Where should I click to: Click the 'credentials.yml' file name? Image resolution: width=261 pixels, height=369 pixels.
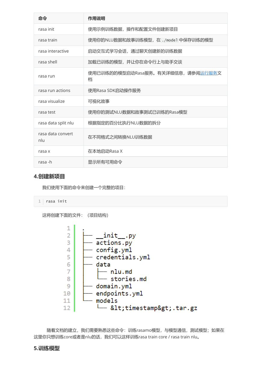(123, 257)
